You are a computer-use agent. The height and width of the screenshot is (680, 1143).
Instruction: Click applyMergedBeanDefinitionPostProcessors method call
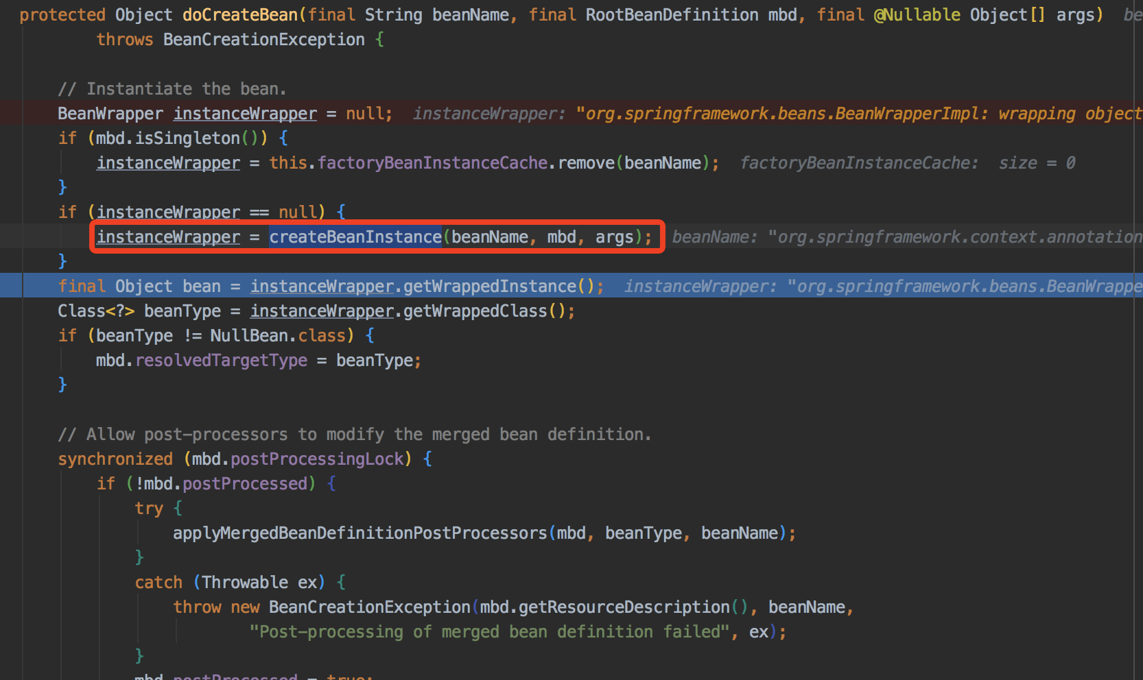(360, 533)
